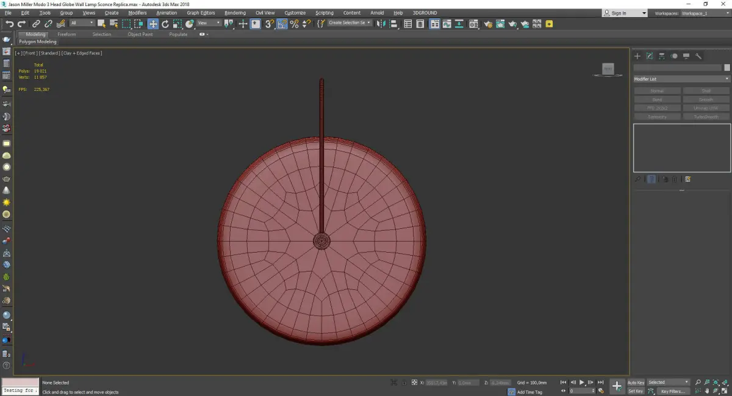Open the Schematic View icon
The height and width of the screenshot is (396, 732).
(459, 24)
